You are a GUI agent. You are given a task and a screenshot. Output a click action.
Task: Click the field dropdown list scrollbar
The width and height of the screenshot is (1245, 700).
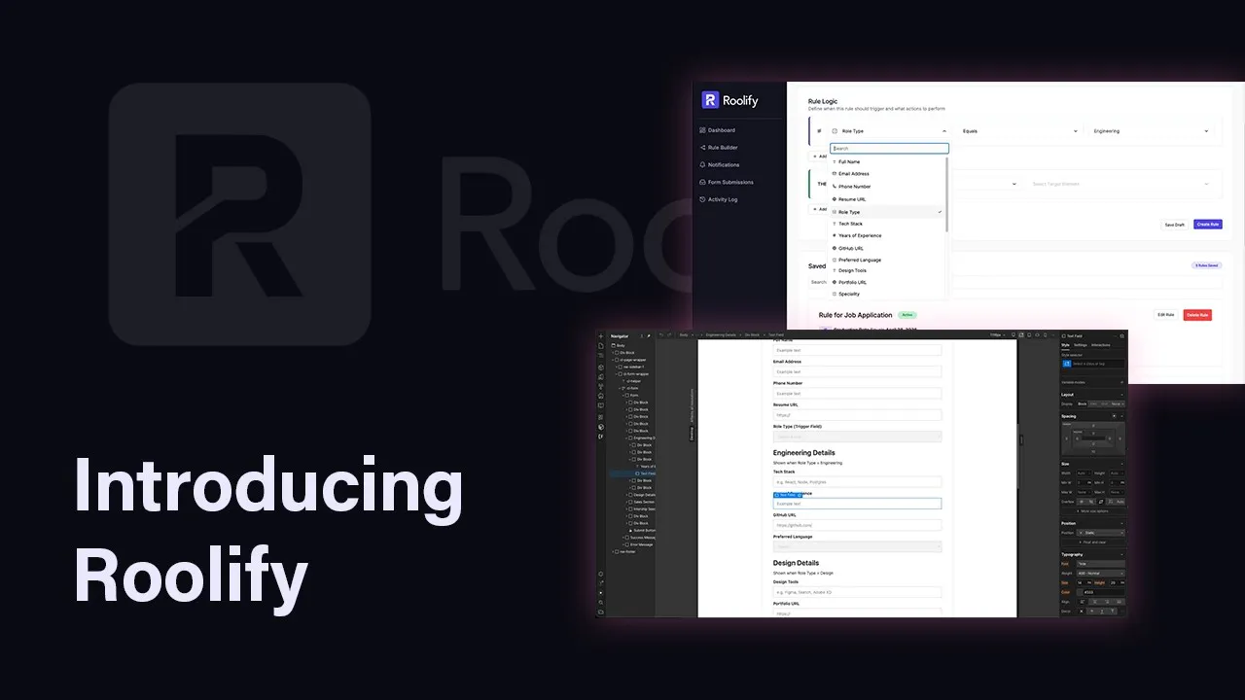(x=947, y=194)
